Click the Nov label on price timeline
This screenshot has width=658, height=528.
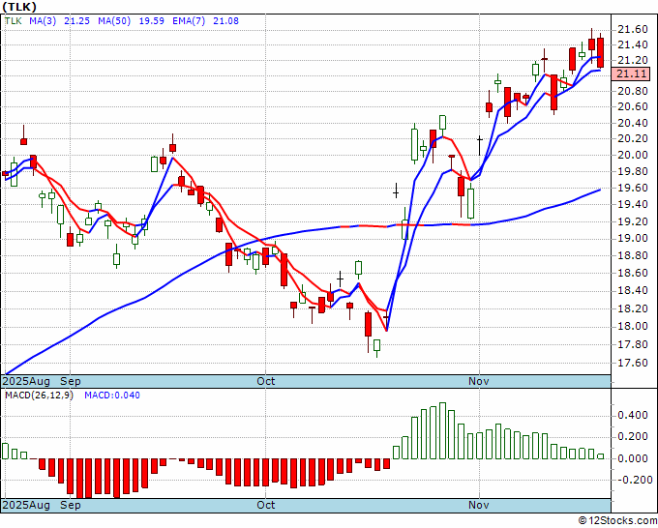[x=479, y=381]
